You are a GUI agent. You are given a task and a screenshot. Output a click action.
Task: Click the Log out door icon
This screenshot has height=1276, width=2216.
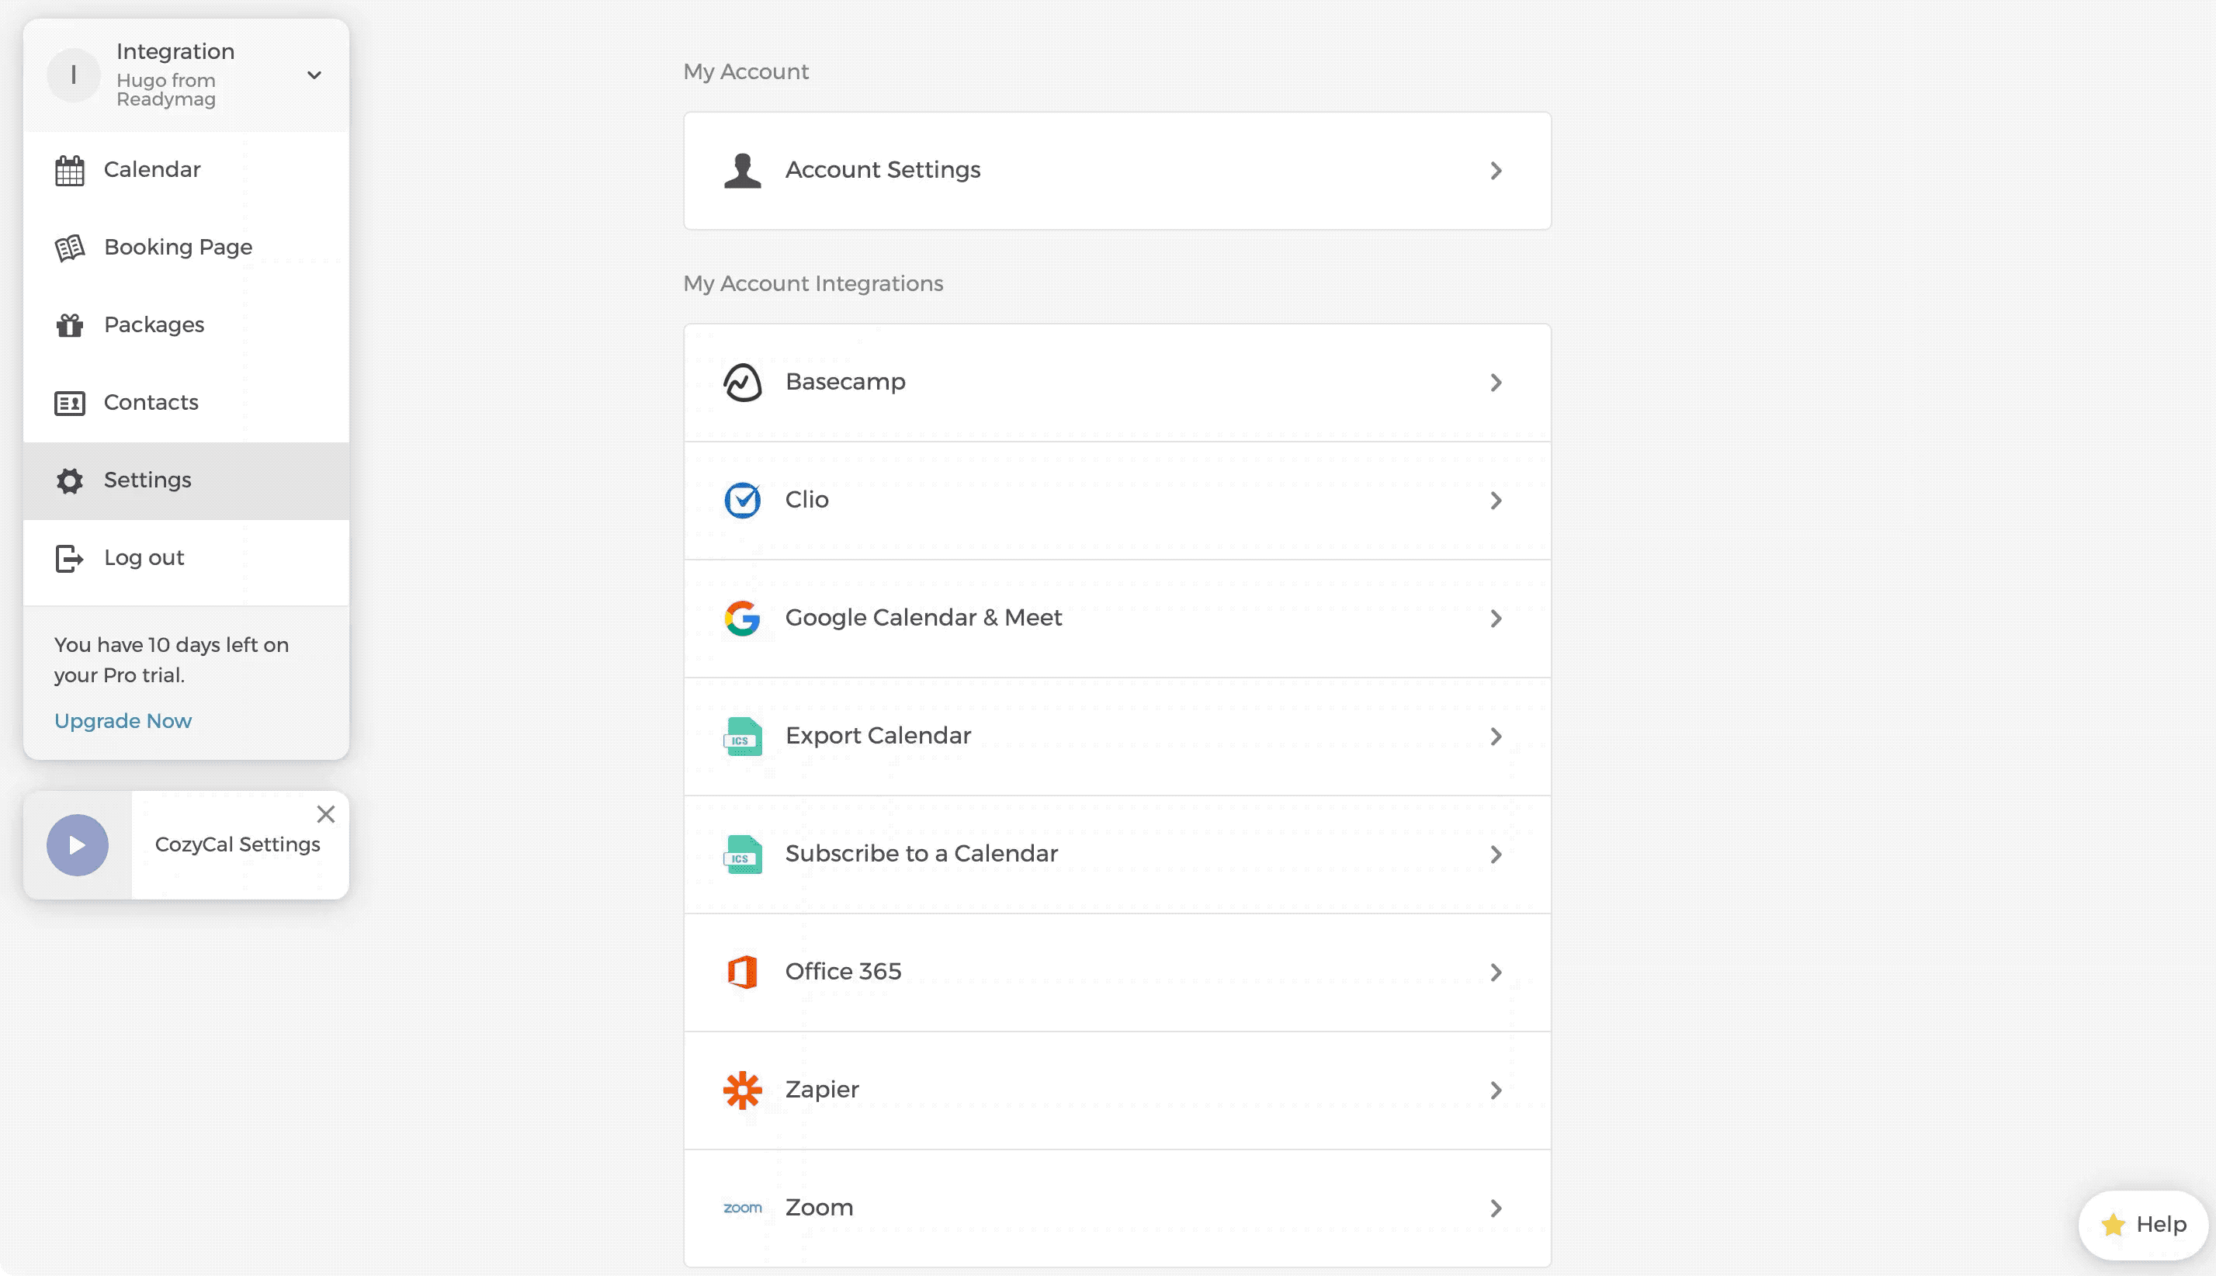coord(69,558)
